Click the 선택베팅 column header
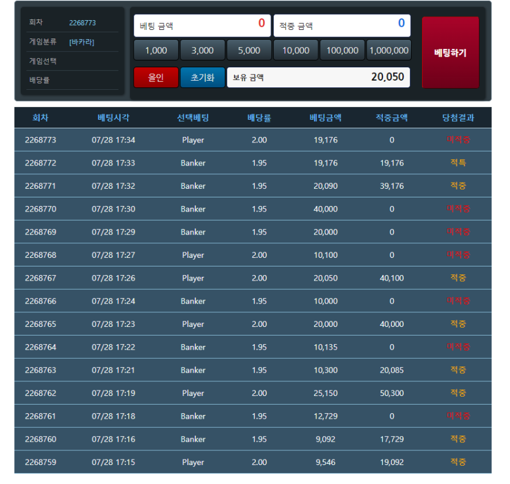Screen dimensions: 510x484 tap(193, 117)
